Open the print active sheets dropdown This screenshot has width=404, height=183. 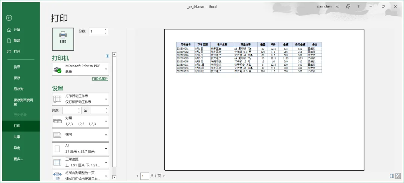click(x=80, y=99)
